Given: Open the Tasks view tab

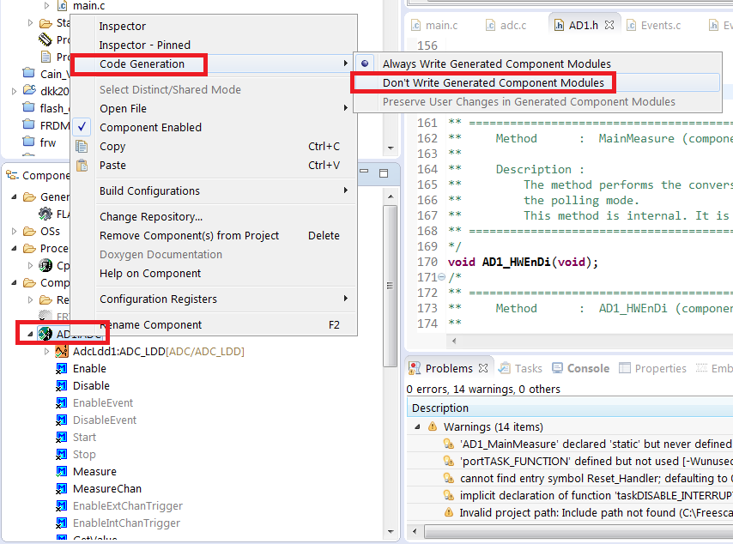Looking at the screenshot, I should coord(520,368).
